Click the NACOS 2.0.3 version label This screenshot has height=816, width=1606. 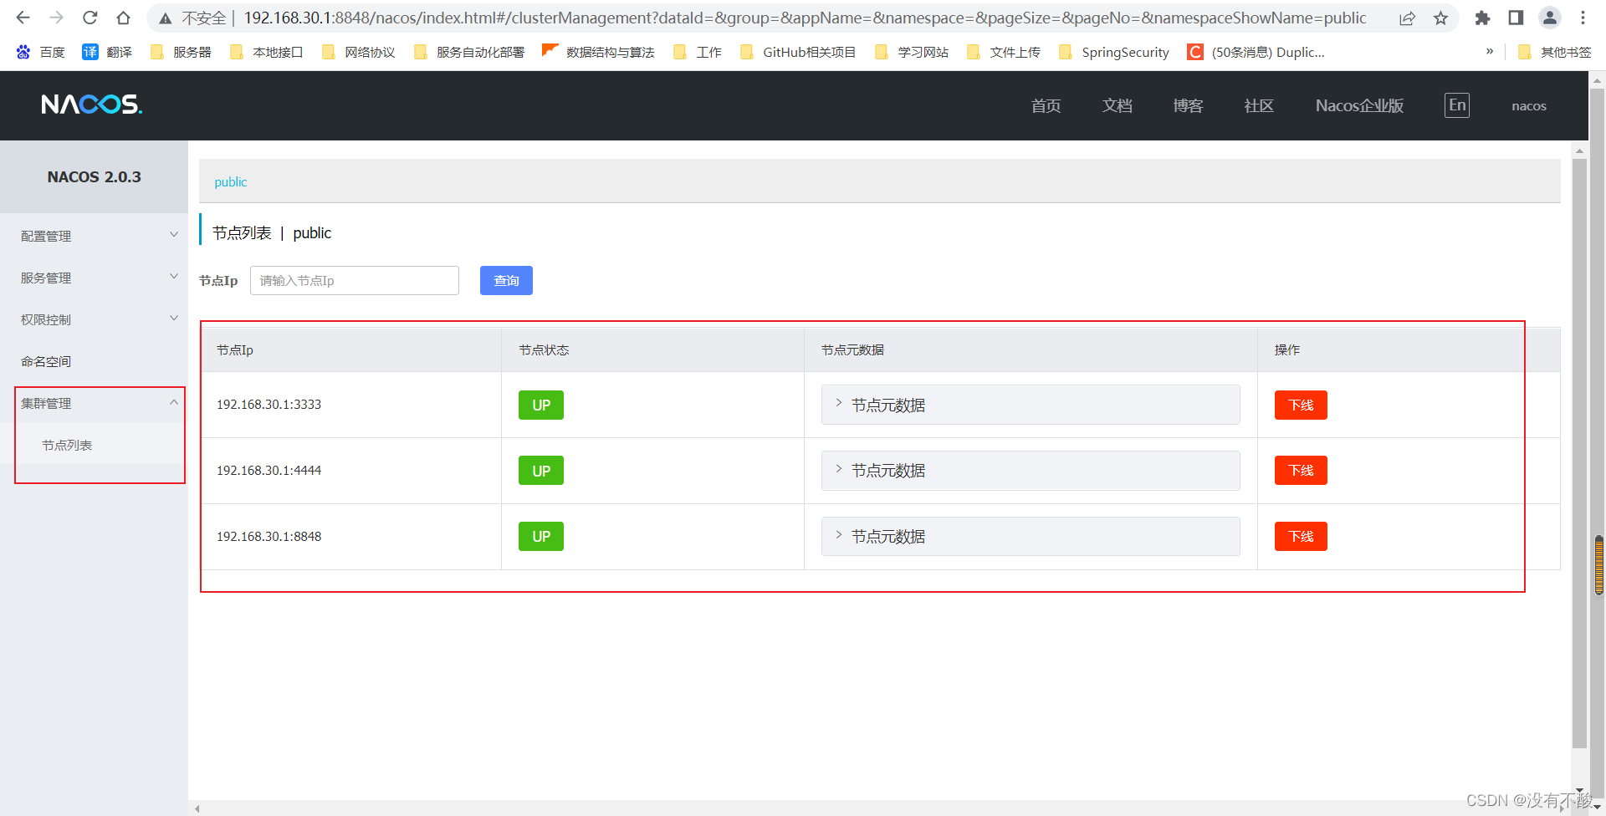coord(94,176)
